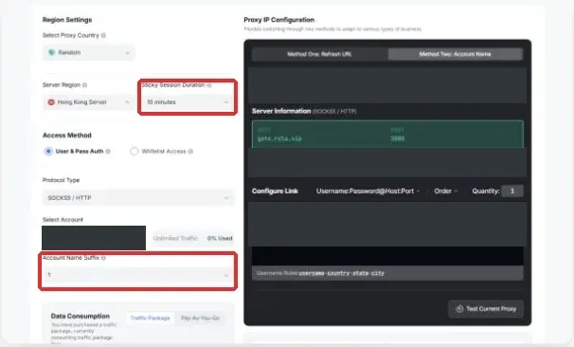Viewport: 574px width, 347px height.
Task: Click the 2000 port value
Action: (x=398, y=138)
